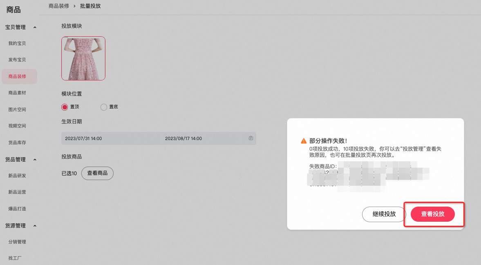The image size is (481, 265).
Task: Click the 货源管理 section label
Action: point(16,226)
